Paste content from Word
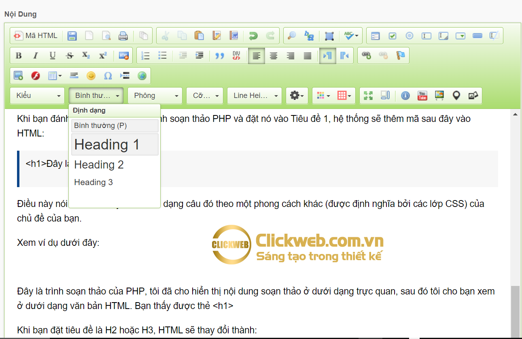Image resolution: width=522 pixels, height=339 pixels. 233,36
